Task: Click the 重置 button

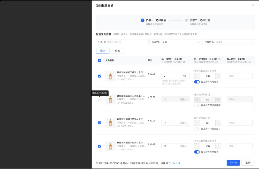Action: point(117,51)
